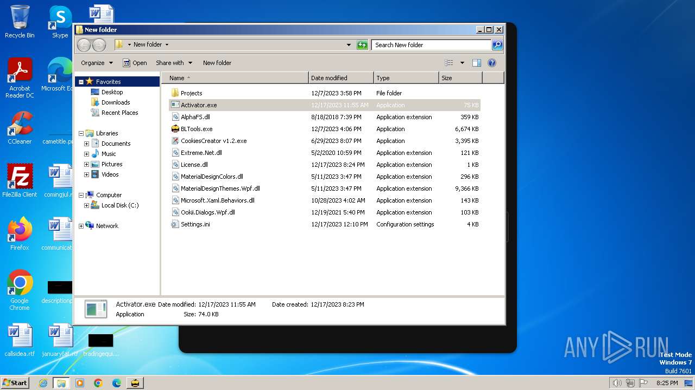Open Chrome from the taskbar
This screenshot has width=695, height=390.
[x=98, y=383]
